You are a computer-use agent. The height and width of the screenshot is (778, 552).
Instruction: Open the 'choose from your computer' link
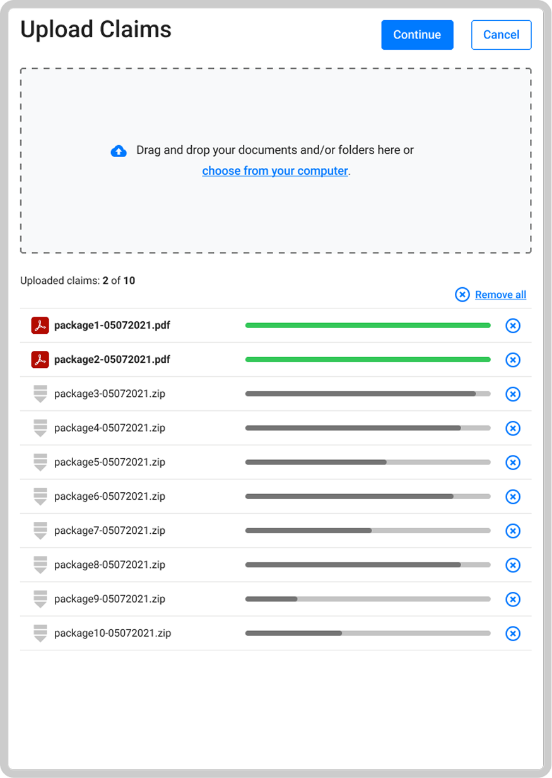(275, 171)
